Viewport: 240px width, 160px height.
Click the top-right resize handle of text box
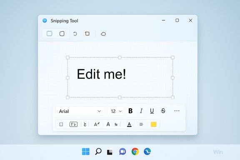172,57
